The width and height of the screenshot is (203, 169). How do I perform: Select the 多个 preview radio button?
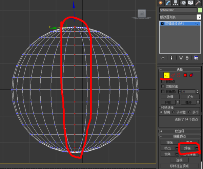point(189,112)
